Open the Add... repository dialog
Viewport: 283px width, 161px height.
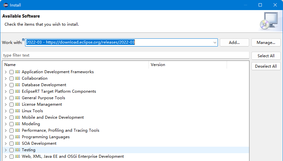point(234,43)
